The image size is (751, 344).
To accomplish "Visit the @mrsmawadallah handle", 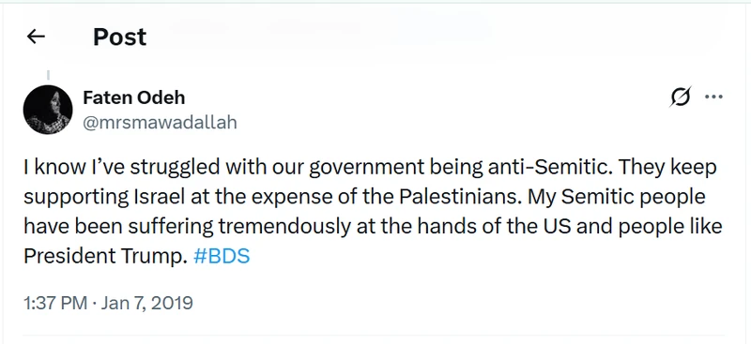I will [x=160, y=123].
